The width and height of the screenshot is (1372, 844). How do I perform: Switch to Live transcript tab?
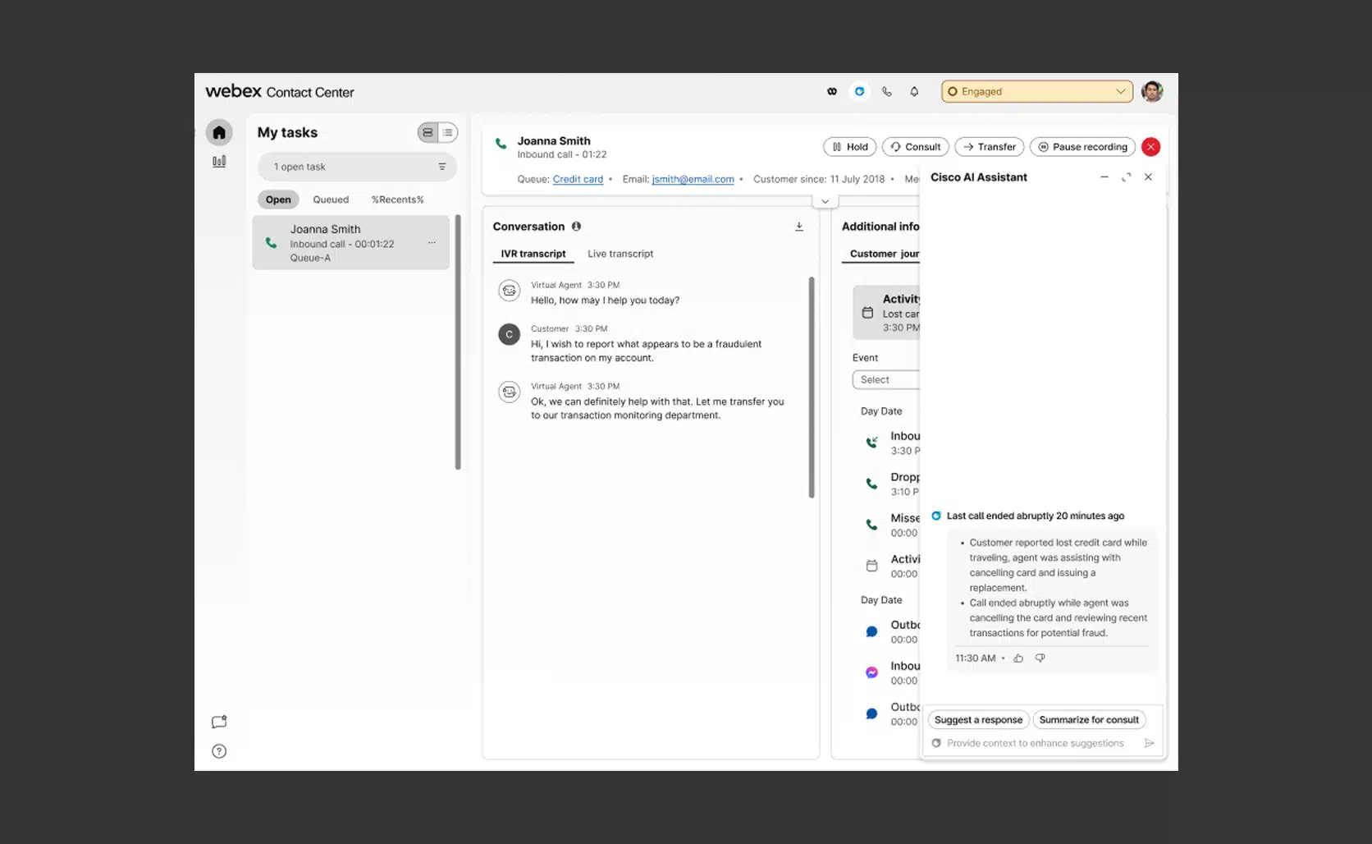pyautogui.click(x=620, y=254)
